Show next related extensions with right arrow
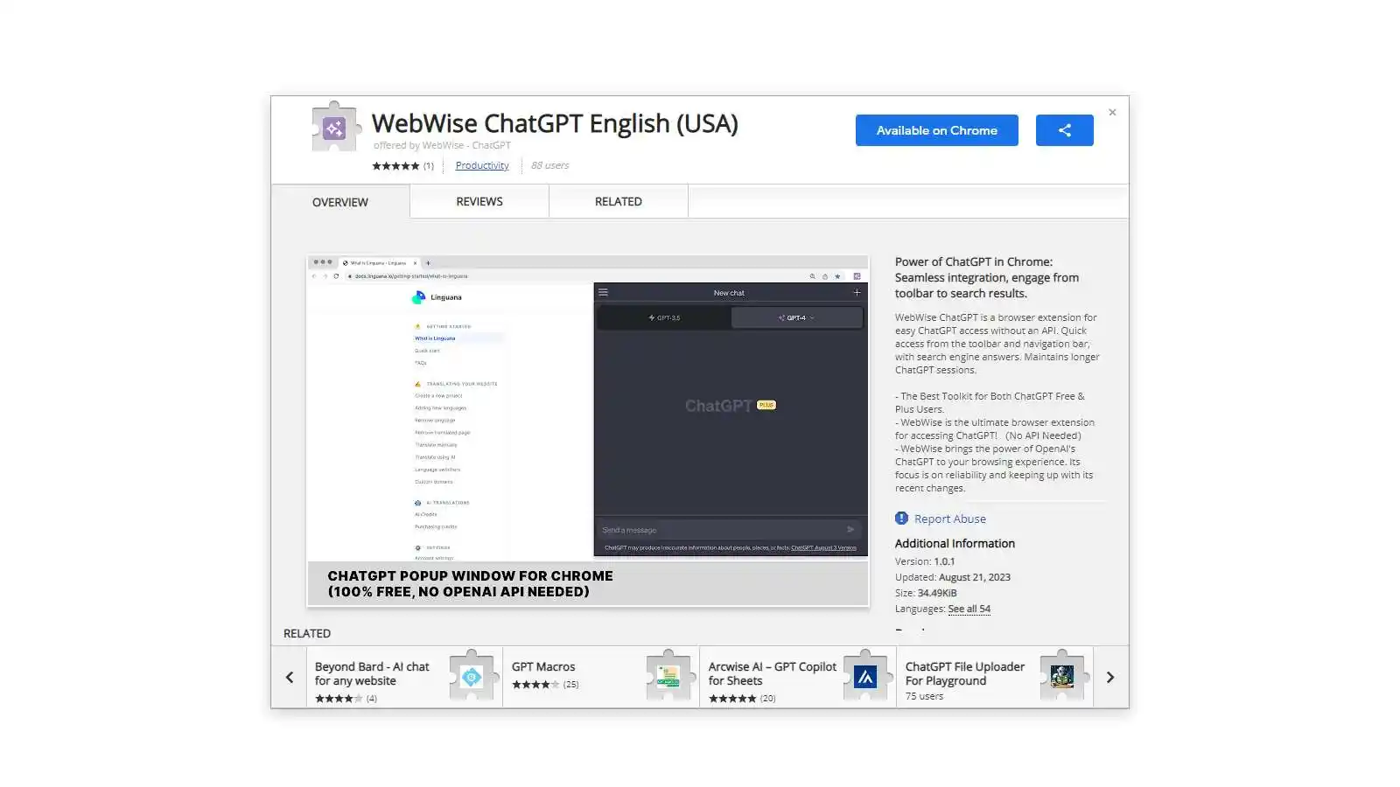Image resolution: width=1400 pixels, height=787 pixels. [1110, 677]
